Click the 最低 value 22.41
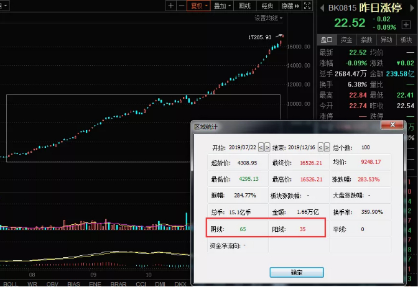 coord(405,95)
